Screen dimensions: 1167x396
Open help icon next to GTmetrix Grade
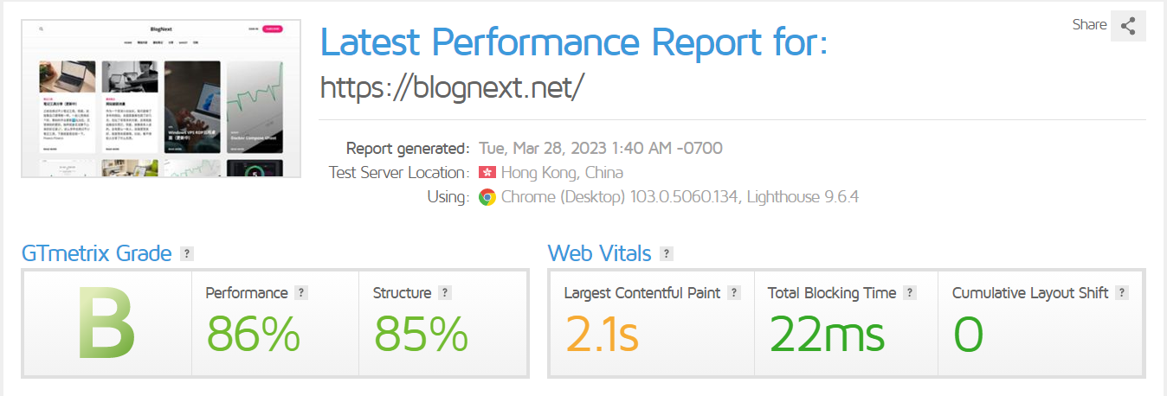[187, 254]
